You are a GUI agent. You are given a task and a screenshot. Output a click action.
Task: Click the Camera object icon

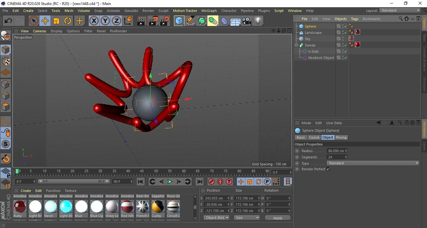click(247, 21)
